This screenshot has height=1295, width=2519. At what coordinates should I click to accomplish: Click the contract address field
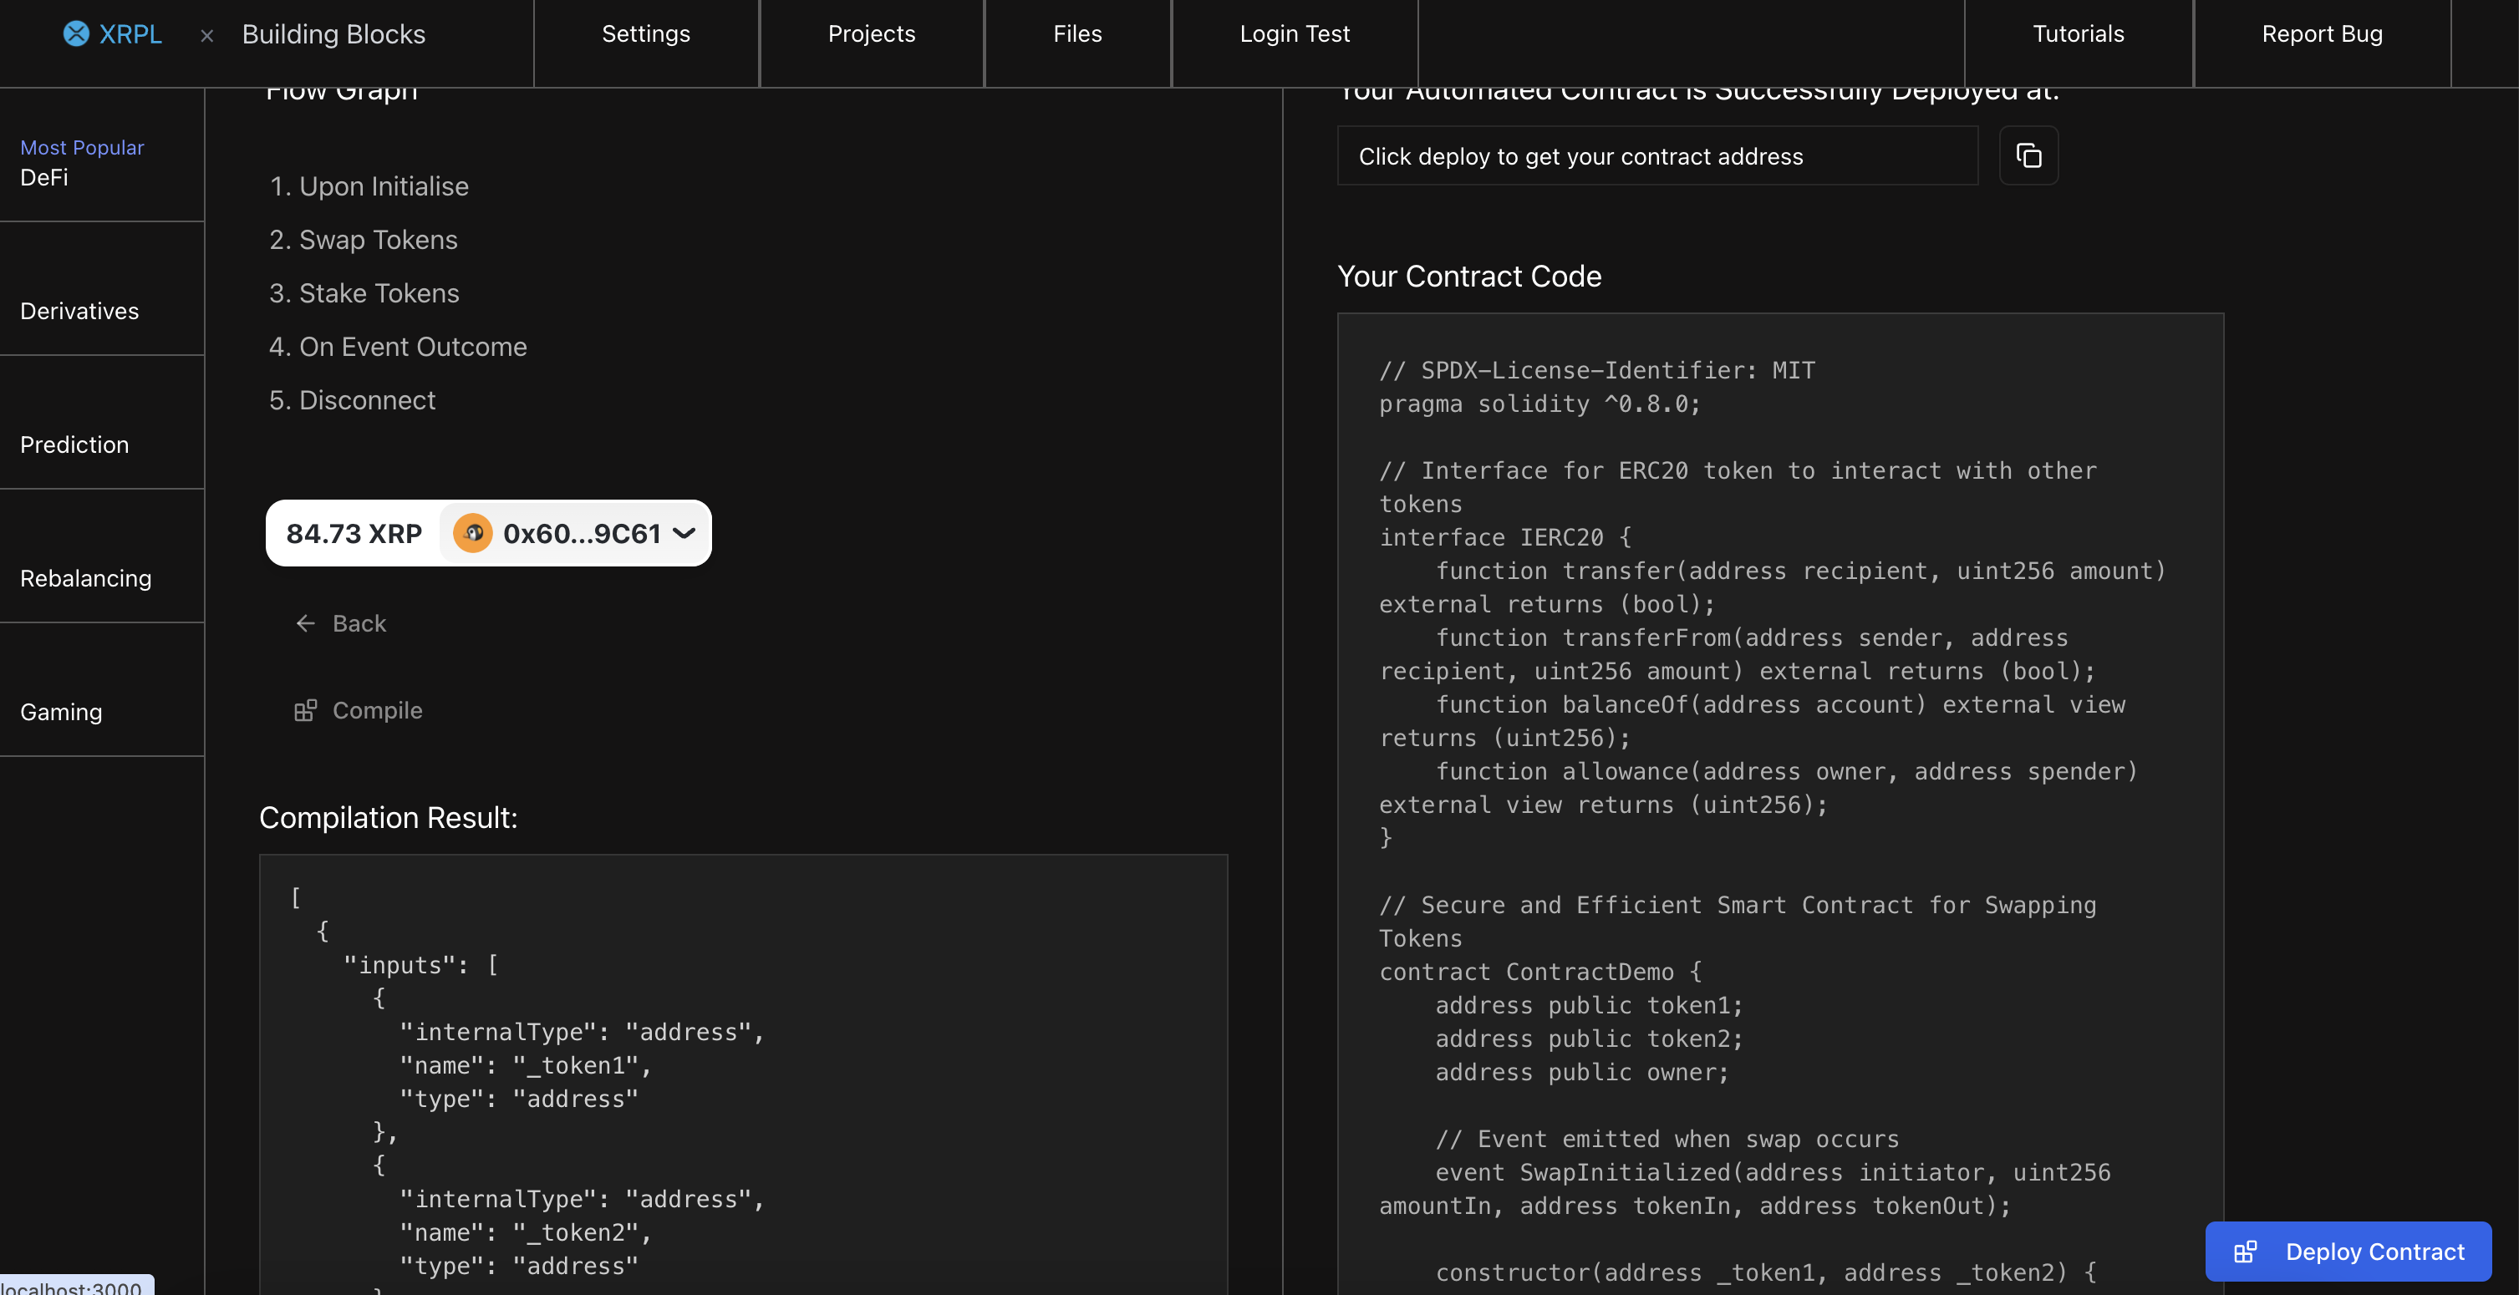pyautogui.click(x=1656, y=156)
